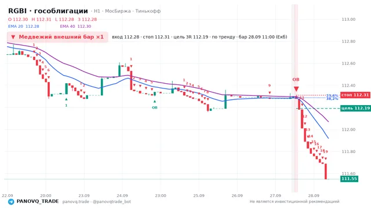Click the large red OB arrow marker

[296, 89]
